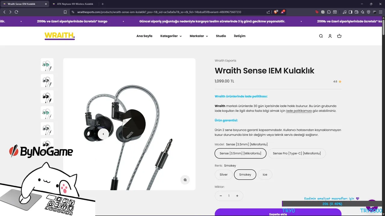Expand the Markalar dropdown menu
The image size is (385, 216).
(x=199, y=36)
